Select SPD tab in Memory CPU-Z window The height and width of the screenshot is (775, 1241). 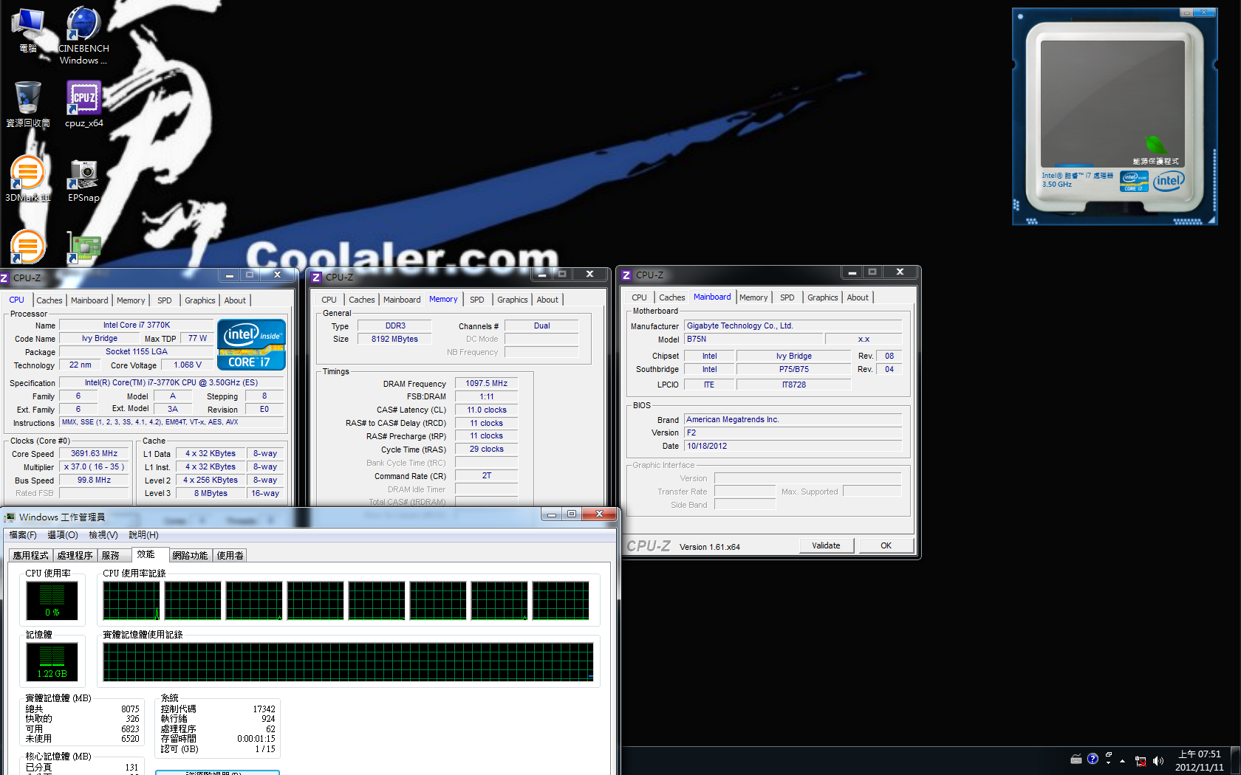[x=477, y=300]
